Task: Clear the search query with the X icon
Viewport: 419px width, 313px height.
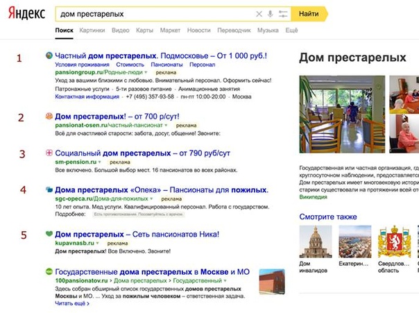Action: pyautogui.click(x=259, y=14)
